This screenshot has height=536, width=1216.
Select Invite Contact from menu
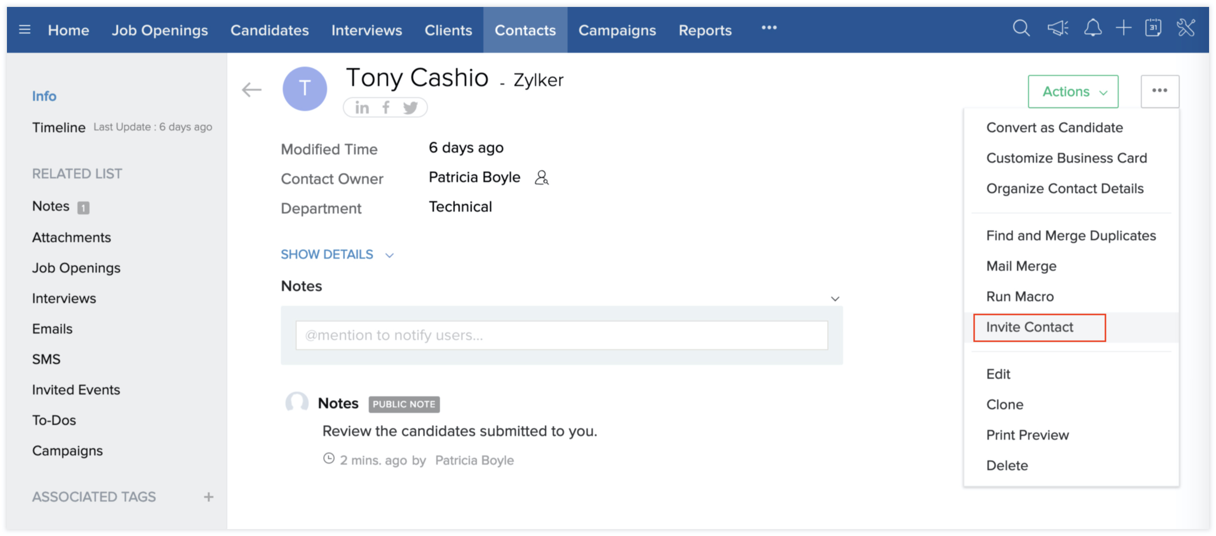(1029, 327)
